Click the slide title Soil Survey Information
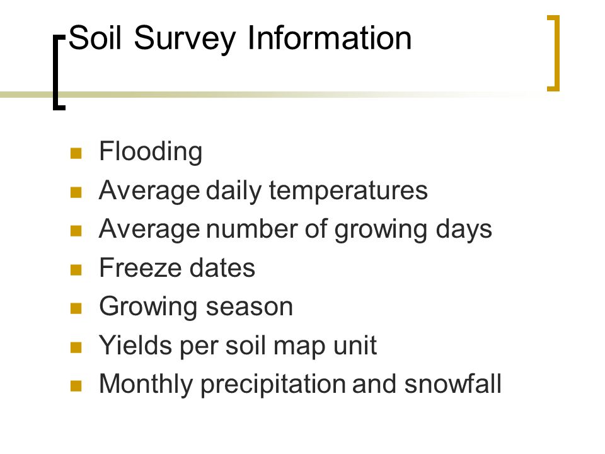 click(240, 38)
